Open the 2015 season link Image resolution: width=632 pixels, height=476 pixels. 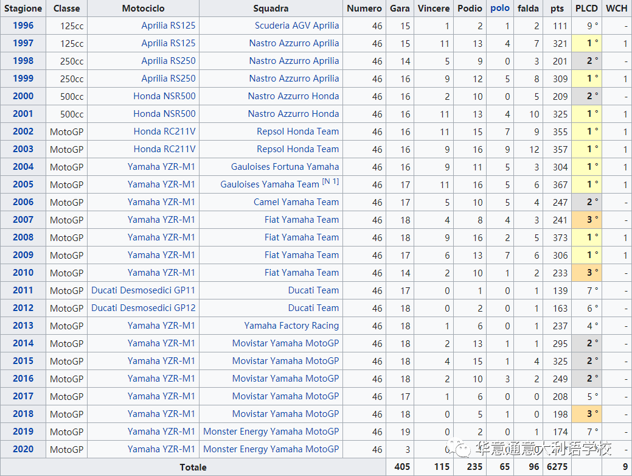point(23,360)
